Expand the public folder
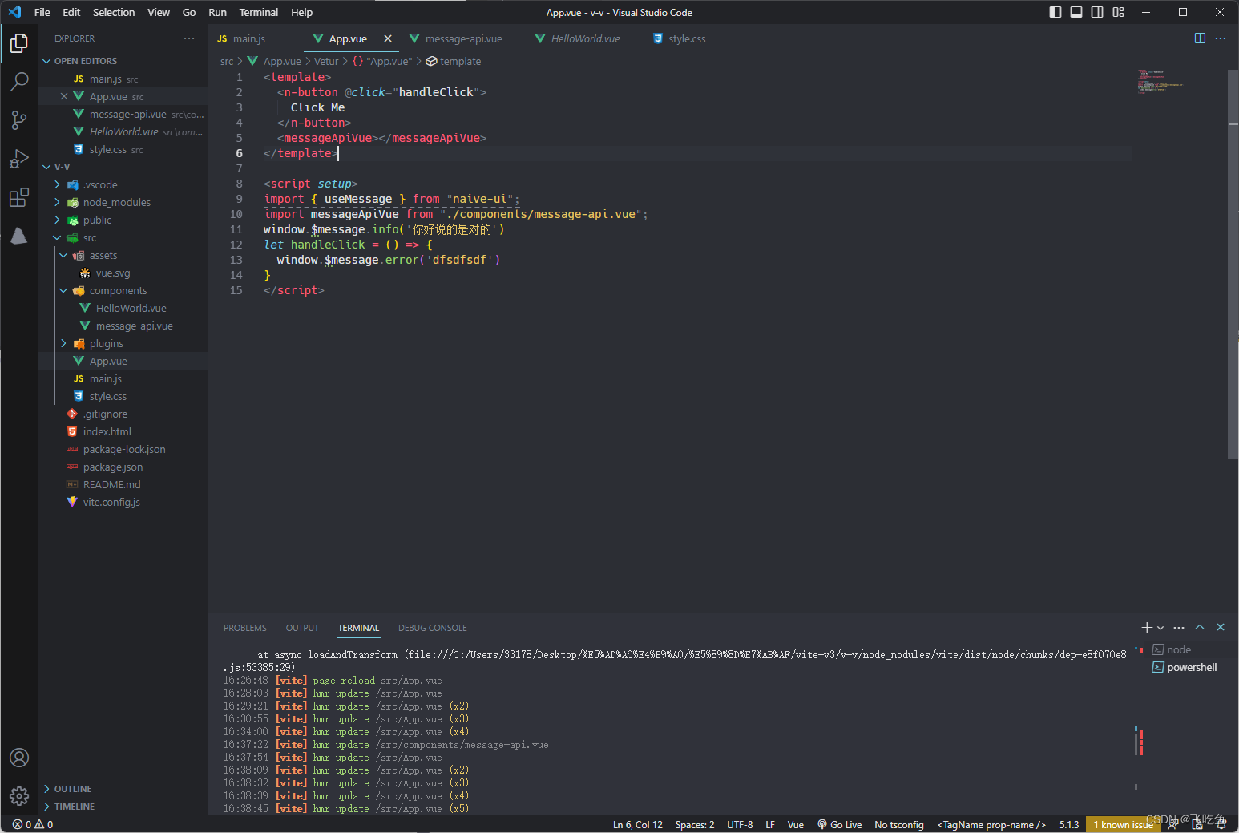 click(x=57, y=220)
